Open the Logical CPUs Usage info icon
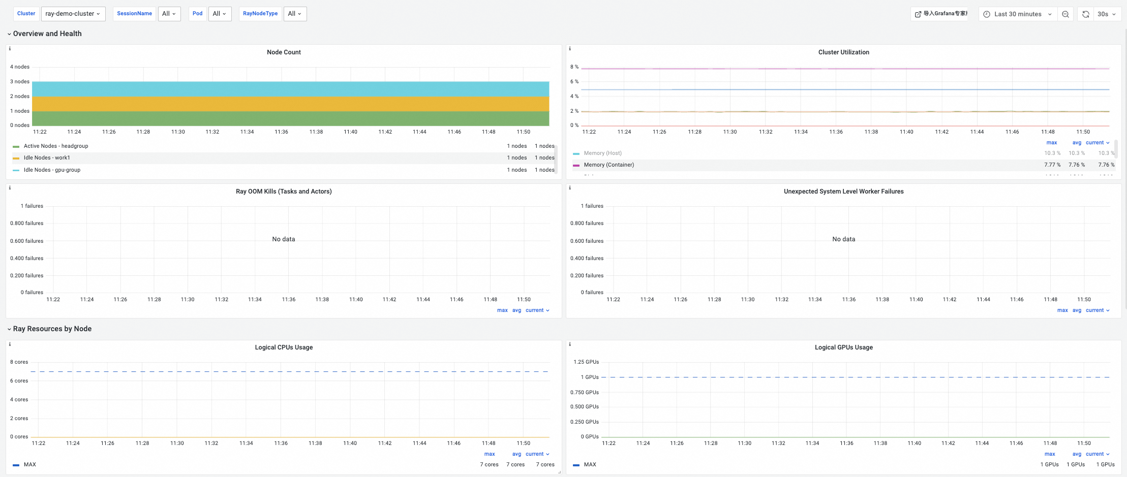This screenshot has width=1127, height=477. click(x=10, y=344)
